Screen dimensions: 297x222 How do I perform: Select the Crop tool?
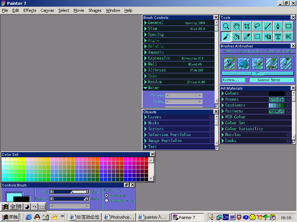(247, 26)
